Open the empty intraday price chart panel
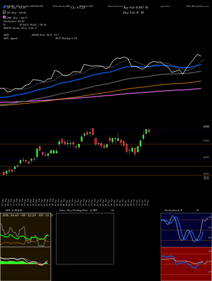This screenshot has width=212, height=281. 85,238
